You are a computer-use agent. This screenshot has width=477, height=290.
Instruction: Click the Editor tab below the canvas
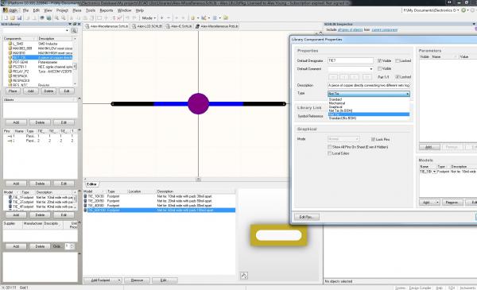pyautogui.click(x=91, y=184)
